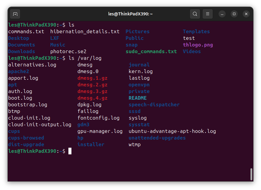
Task: Open a new terminal tab
Action: (x=15, y=14)
